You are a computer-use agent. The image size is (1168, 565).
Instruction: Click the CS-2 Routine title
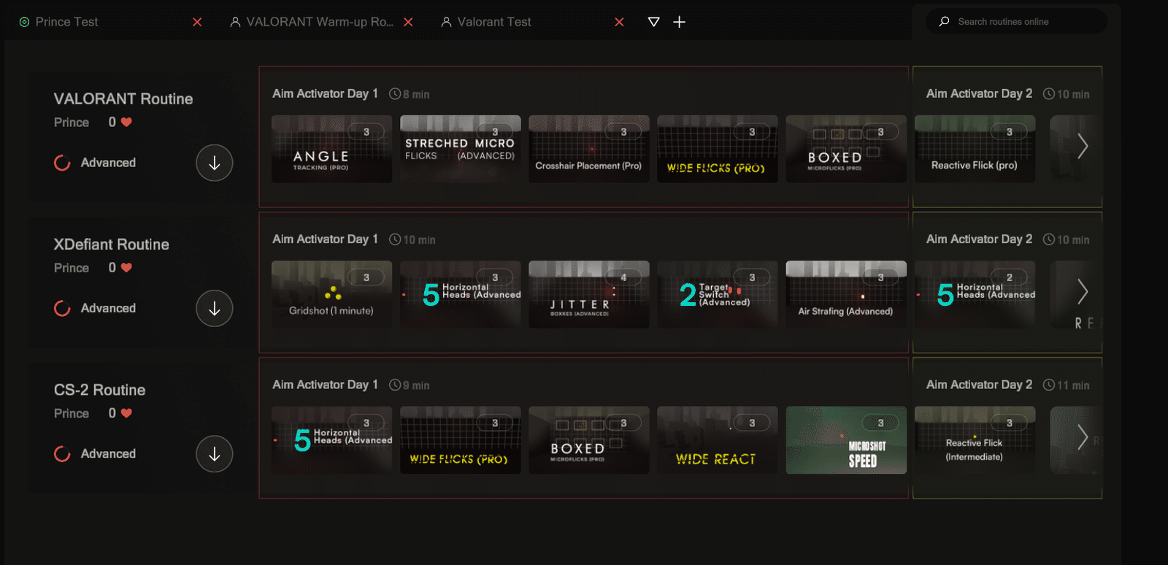[x=100, y=390]
